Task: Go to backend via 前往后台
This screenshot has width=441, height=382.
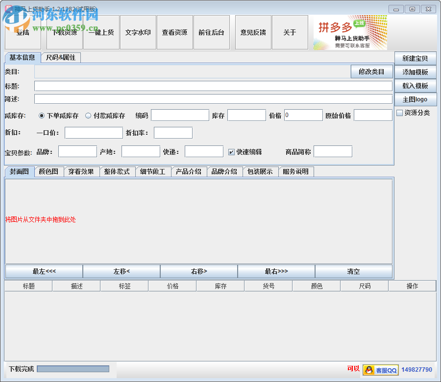Action: (x=212, y=32)
